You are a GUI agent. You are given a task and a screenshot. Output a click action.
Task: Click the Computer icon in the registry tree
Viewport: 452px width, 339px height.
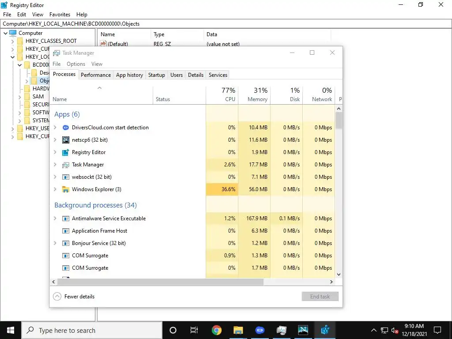coord(13,33)
